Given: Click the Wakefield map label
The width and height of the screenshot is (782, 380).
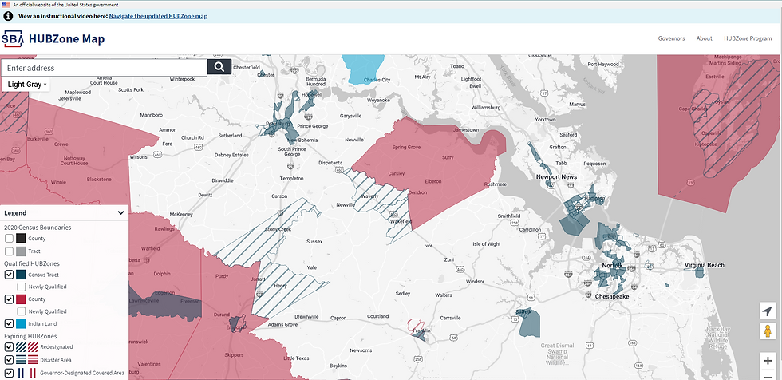Looking at the screenshot, I should (x=401, y=221).
